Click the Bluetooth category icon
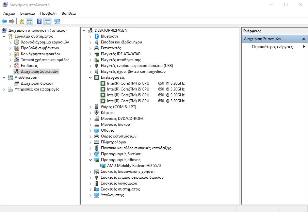Screen dimensions: 308x212 point(96,36)
